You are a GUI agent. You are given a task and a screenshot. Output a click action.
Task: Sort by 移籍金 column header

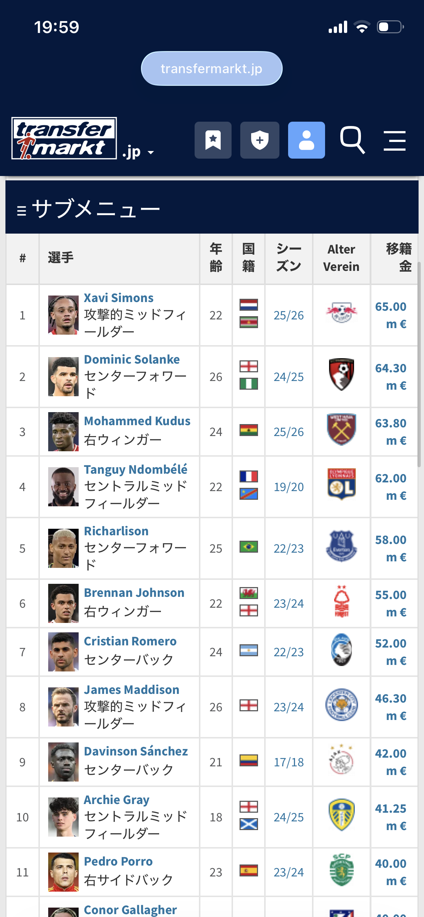(x=398, y=257)
